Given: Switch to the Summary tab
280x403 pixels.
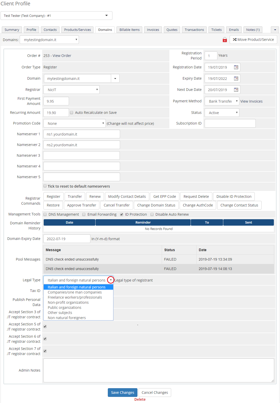Looking at the screenshot, I should coord(12,30).
